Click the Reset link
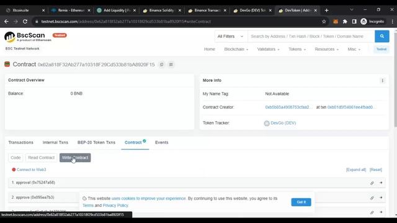Image resolution: width=397 pixels, height=223 pixels. (x=376, y=170)
